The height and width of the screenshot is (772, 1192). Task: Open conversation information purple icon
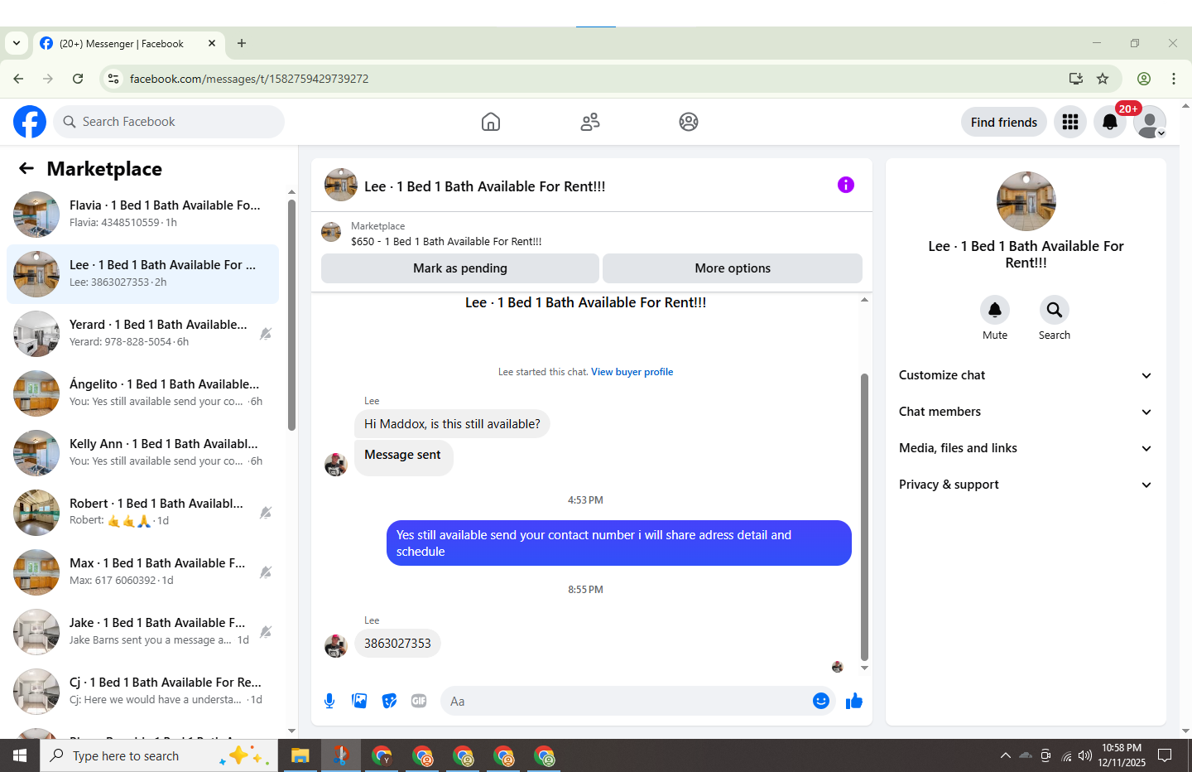click(845, 185)
